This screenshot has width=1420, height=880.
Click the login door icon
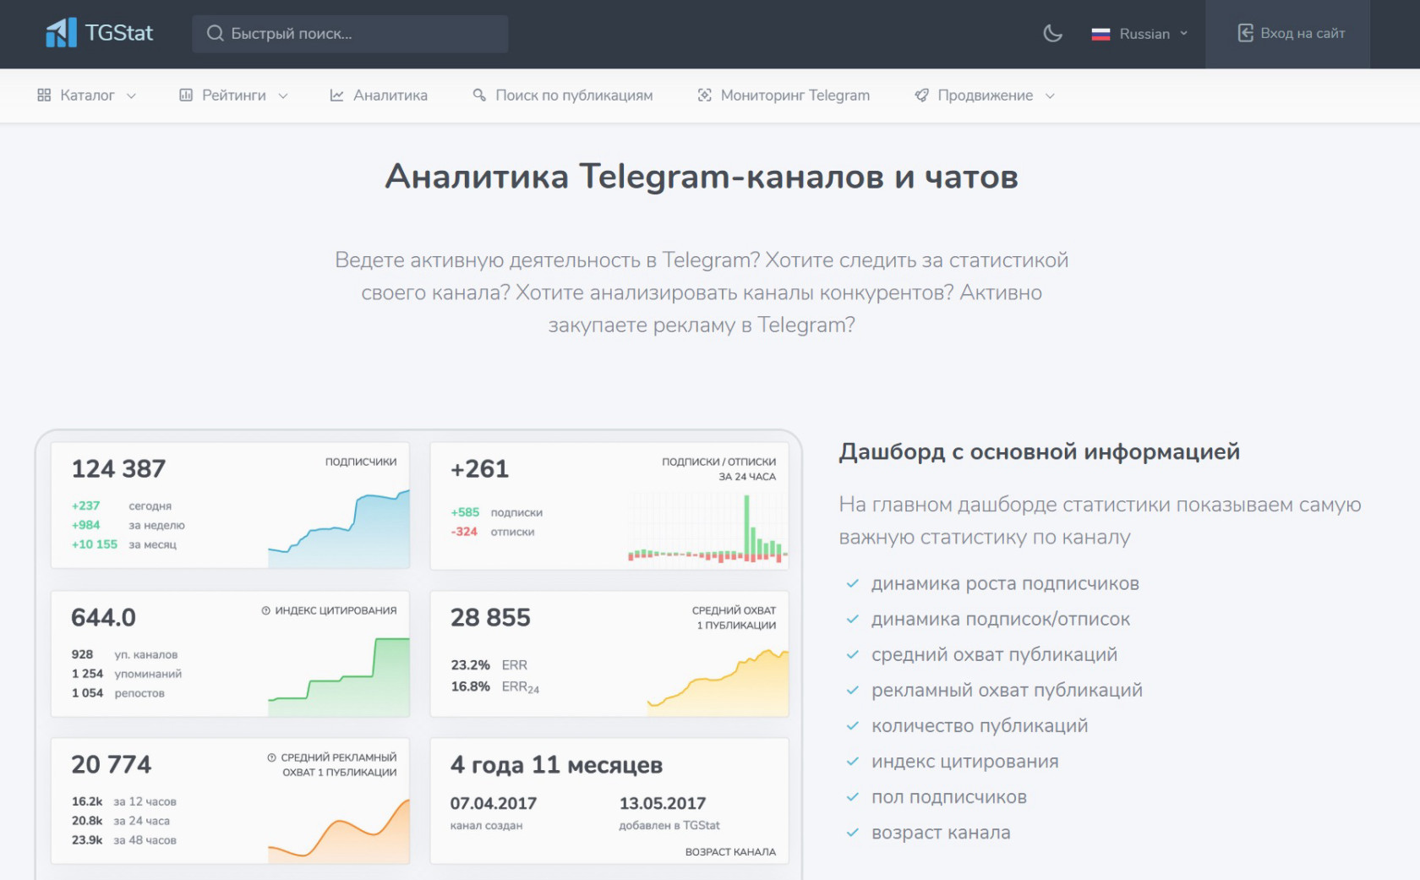(1245, 33)
